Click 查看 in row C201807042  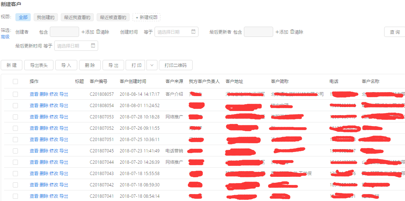pos(34,185)
